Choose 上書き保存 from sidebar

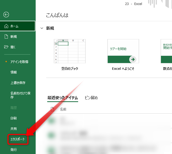(18, 83)
